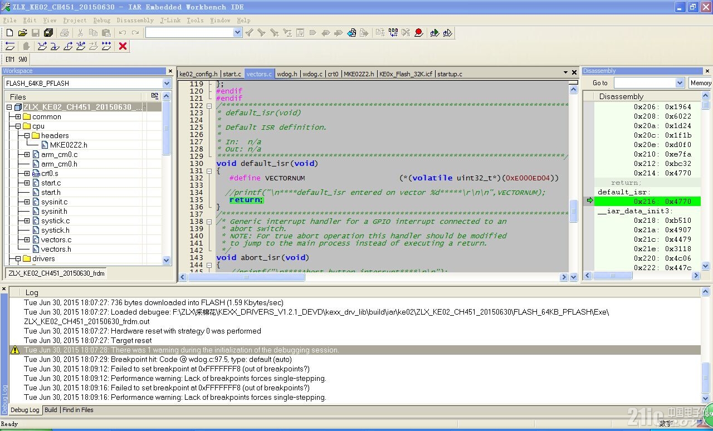Click the Navigate Forward icon

click(364, 33)
